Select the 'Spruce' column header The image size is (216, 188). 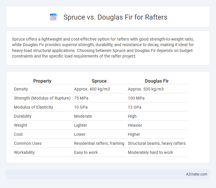tap(99, 81)
